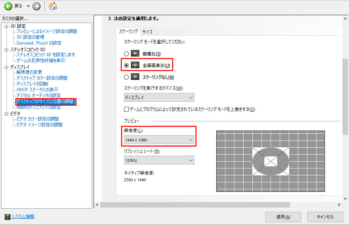This screenshot has width=349, height=225.
Task: Click the キャンセル button
Action: 325,217
